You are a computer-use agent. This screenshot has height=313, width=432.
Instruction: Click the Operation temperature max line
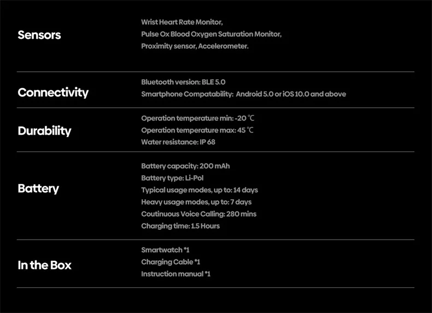[x=197, y=130]
